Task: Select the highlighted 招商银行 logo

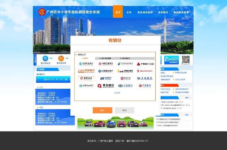Action: tap(86, 78)
